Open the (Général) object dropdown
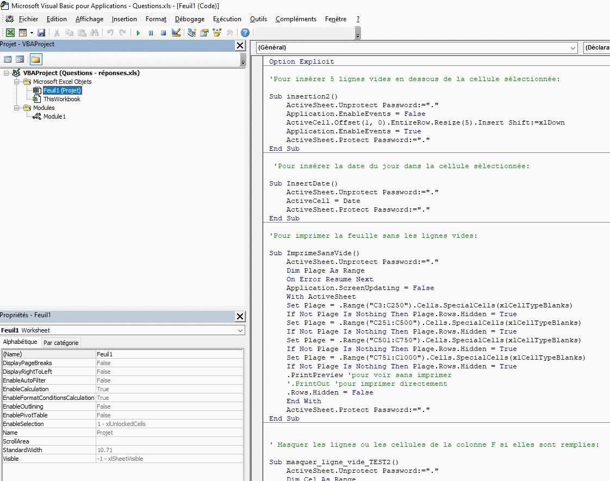 click(572, 48)
